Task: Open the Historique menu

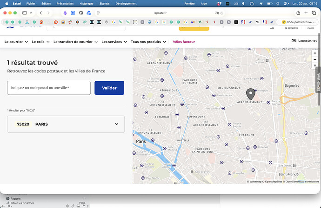Action: [x=86, y=3]
